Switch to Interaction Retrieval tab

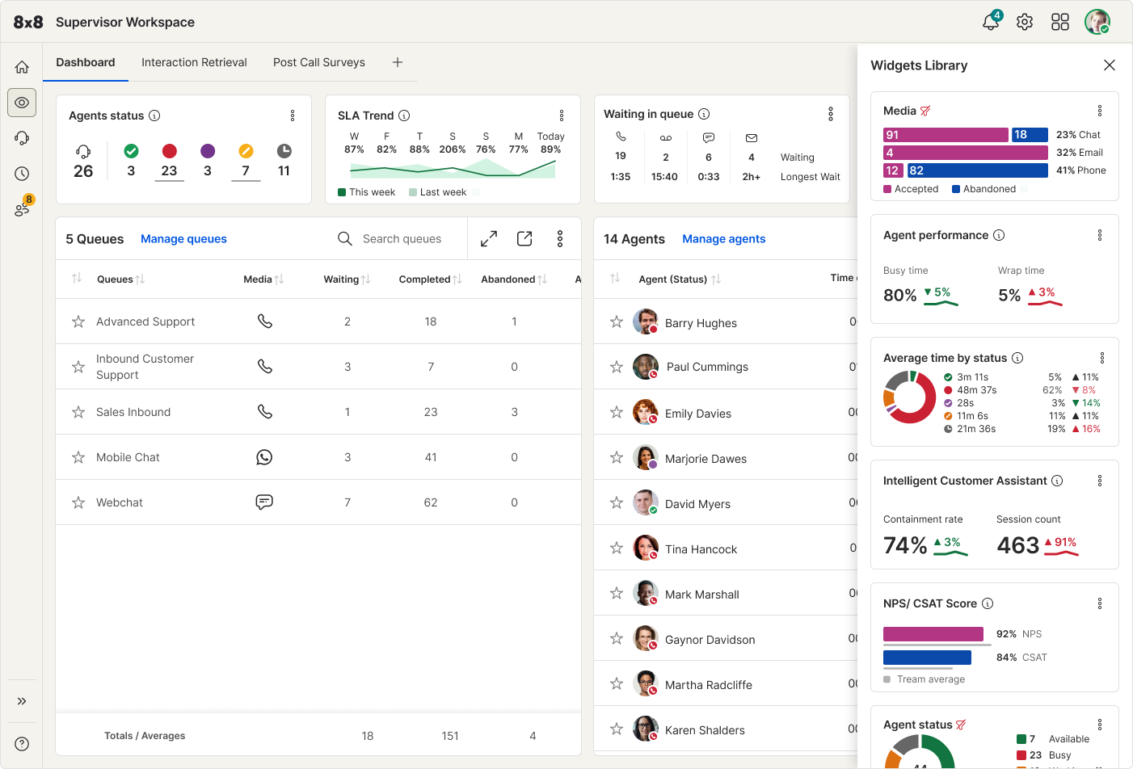(x=194, y=62)
